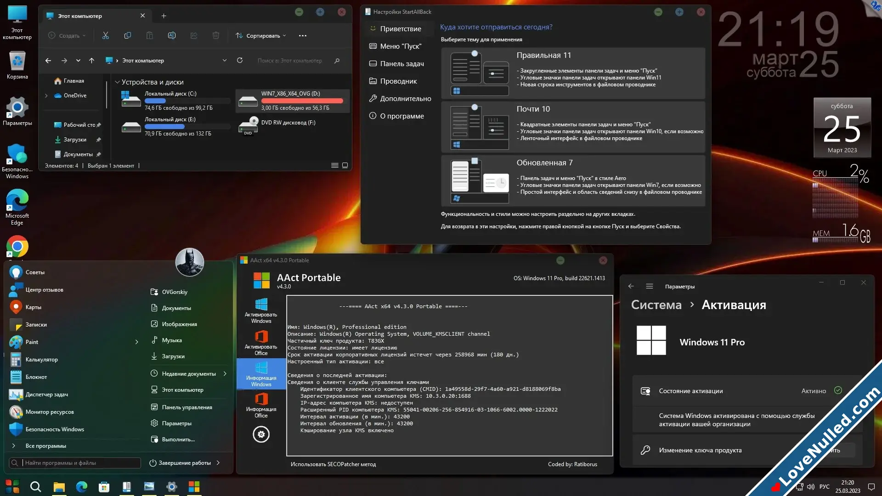Click in Start menu search field

click(74, 463)
